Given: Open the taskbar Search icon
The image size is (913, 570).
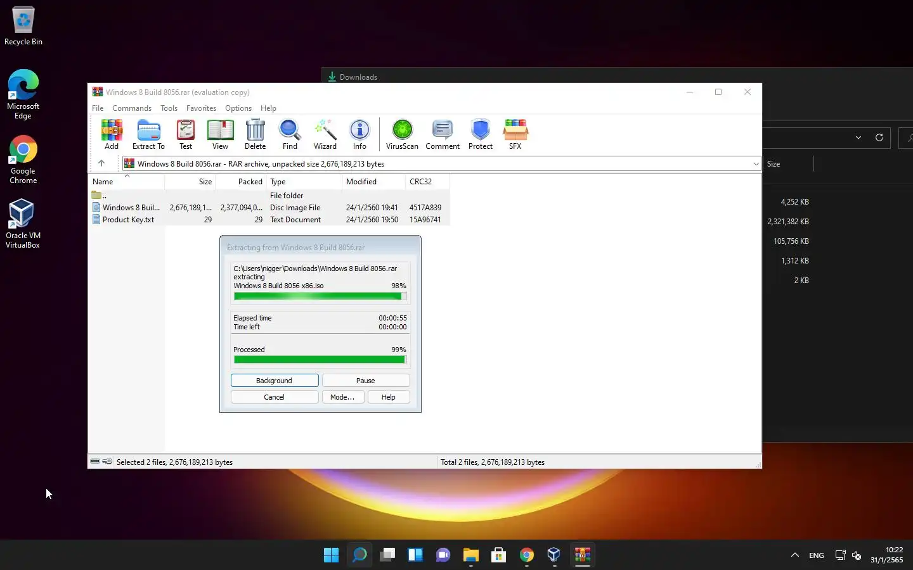Looking at the screenshot, I should coord(359,555).
